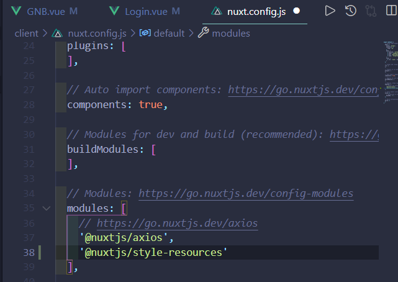Click the wrench icon in the breadcrumb

203,32
